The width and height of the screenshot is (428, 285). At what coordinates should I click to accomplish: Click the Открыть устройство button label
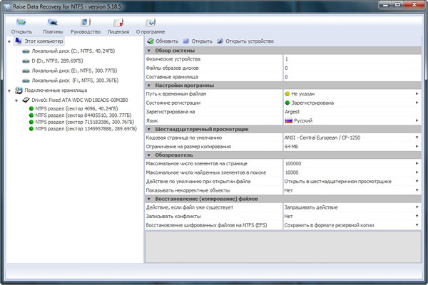click(250, 41)
